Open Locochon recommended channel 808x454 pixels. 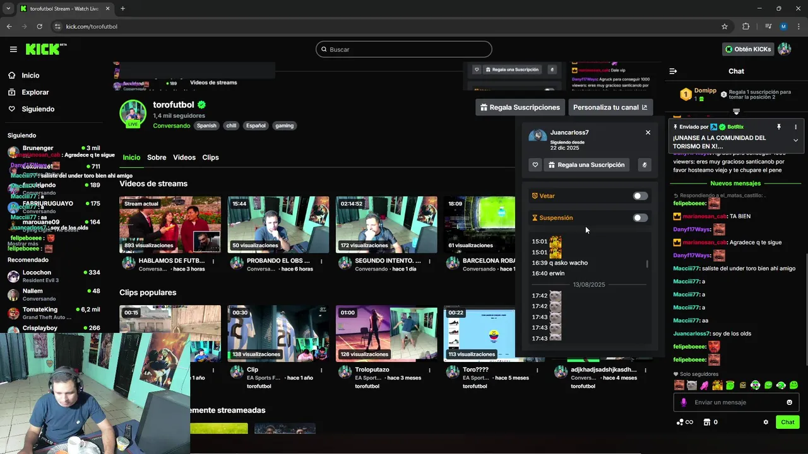pyautogui.click(x=54, y=276)
